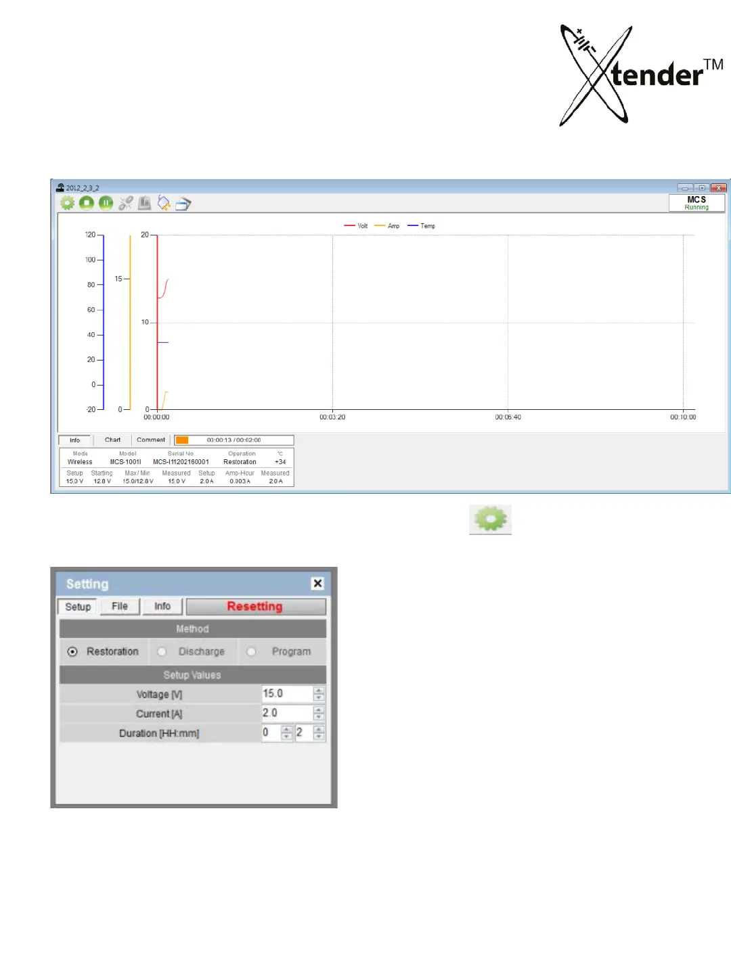Maximize the 2012_2_3_2 window
Image resolution: width=731 pixels, height=974 pixels.
(702, 188)
